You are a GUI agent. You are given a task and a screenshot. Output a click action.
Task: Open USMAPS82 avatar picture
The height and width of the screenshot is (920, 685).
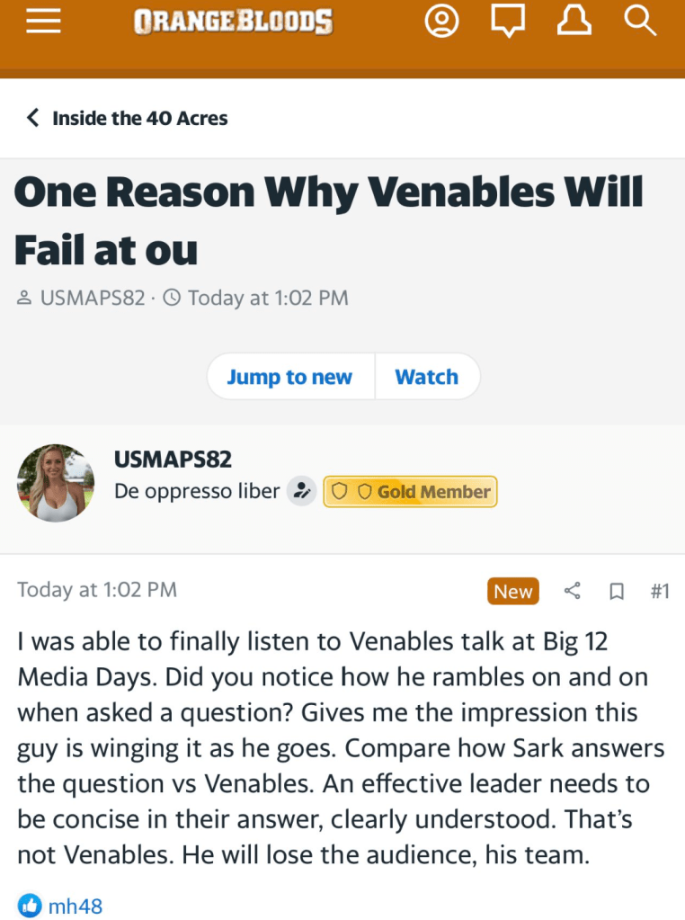(56, 483)
